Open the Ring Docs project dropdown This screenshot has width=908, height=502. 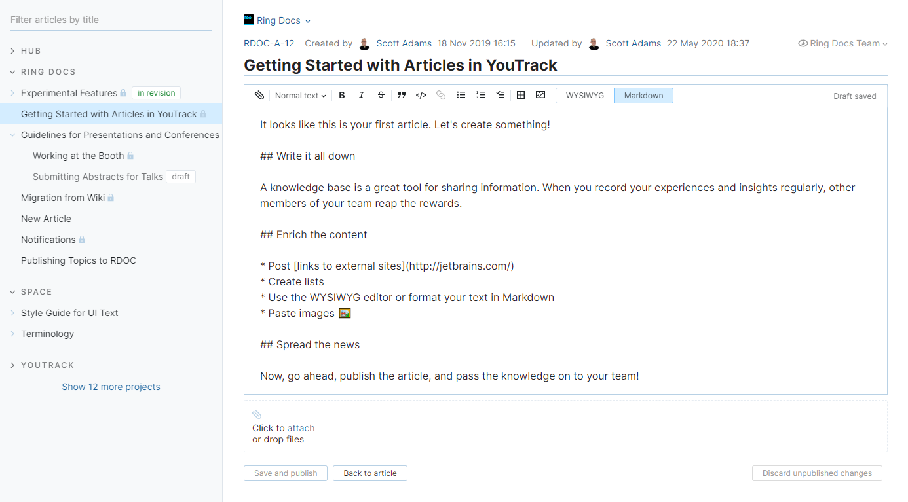pos(278,20)
